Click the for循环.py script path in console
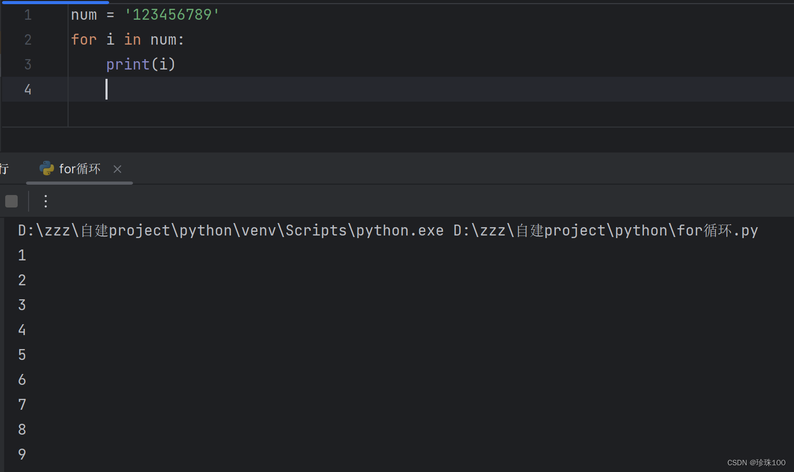 pos(606,230)
